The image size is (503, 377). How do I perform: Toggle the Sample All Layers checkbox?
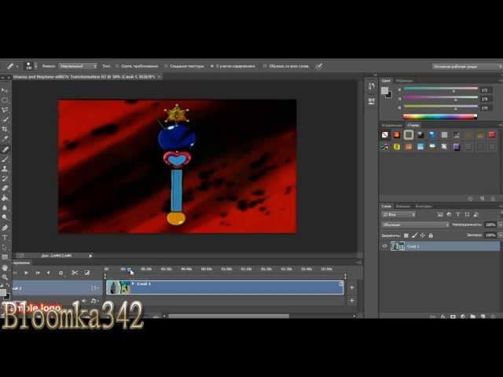265,66
